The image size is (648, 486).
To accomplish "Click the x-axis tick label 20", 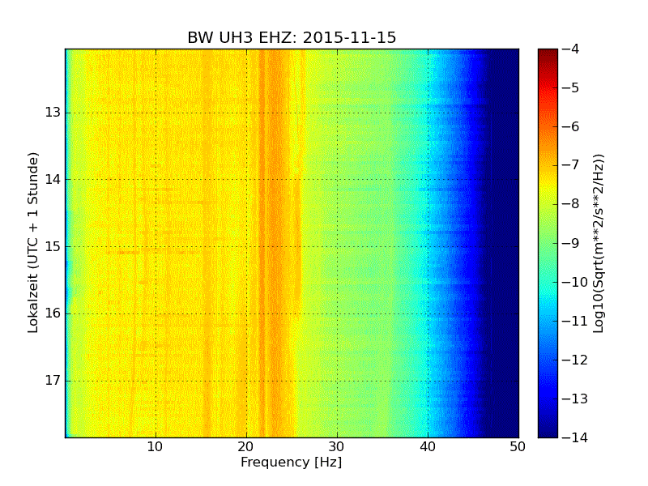I will pos(246,447).
